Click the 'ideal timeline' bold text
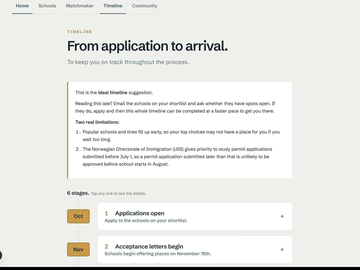Viewport: 360px width, 270px height. 112,92
